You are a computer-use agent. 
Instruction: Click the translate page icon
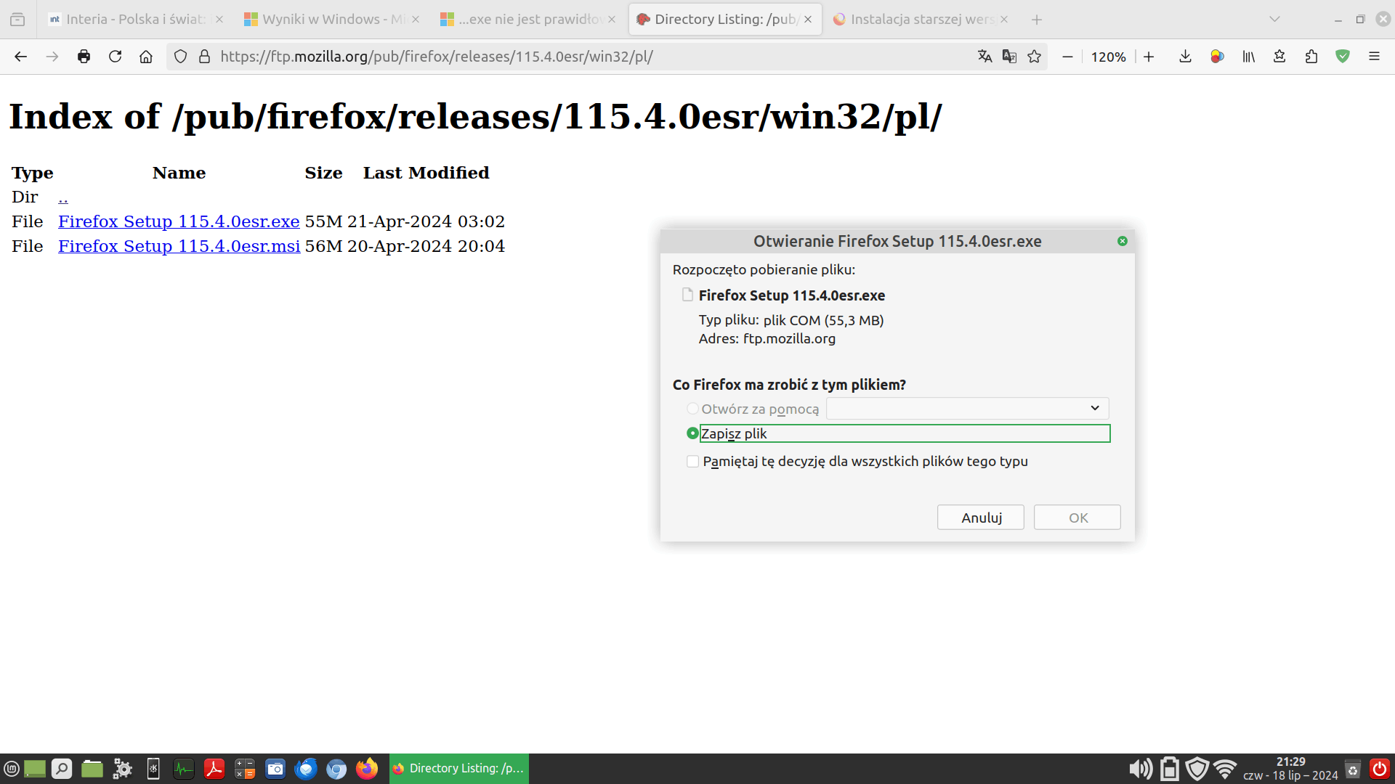click(x=984, y=57)
